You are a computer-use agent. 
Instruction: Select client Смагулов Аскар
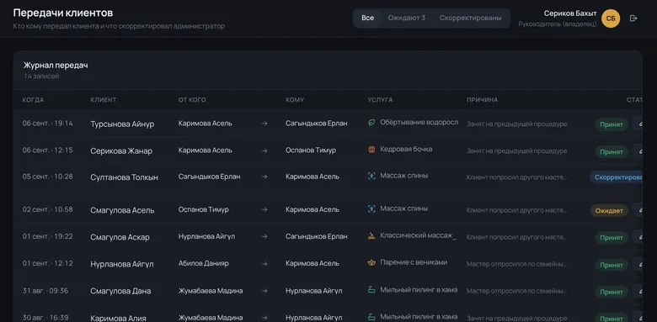tap(120, 237)
